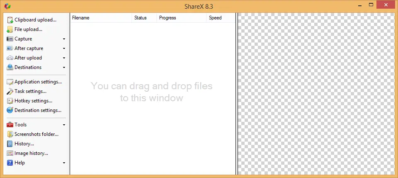Open Image history... label

pyautogui.click(x=31, y=153)
